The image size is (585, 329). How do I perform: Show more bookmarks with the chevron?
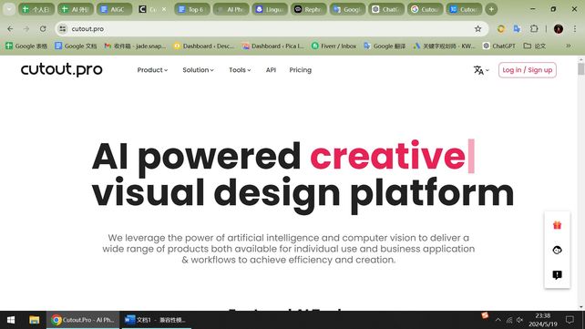(x=569, y=46)
